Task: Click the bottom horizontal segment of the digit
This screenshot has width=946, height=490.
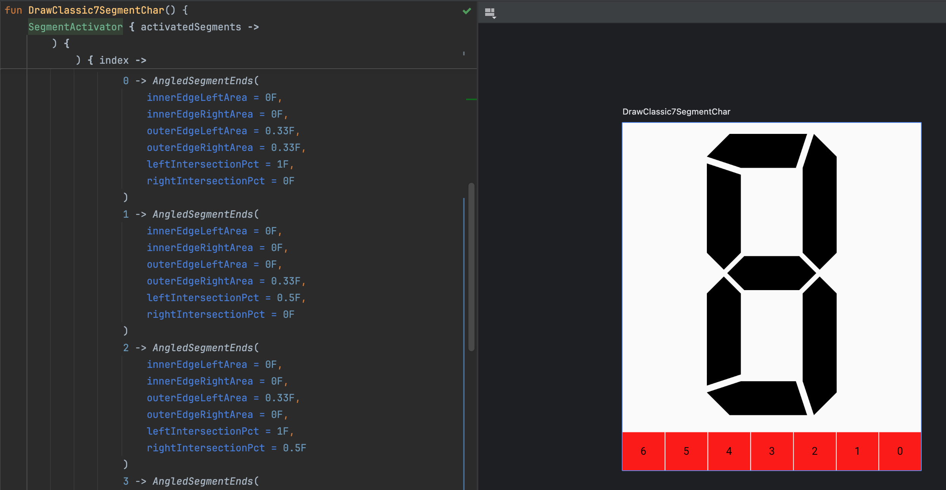Action: 757,398
